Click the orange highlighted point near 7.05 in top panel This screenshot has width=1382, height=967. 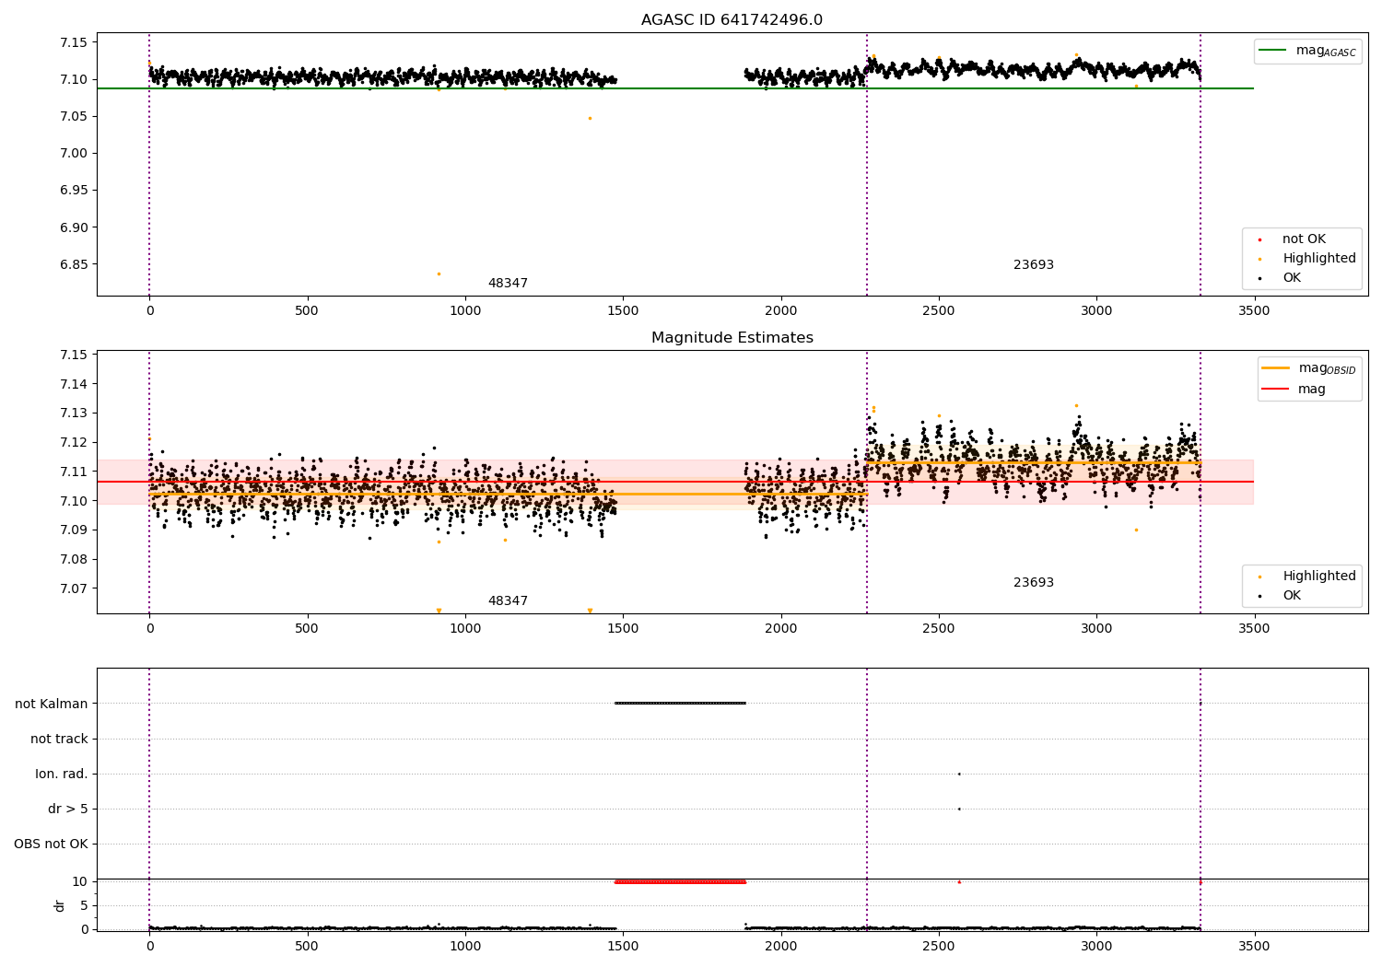[x=590, y=118]
